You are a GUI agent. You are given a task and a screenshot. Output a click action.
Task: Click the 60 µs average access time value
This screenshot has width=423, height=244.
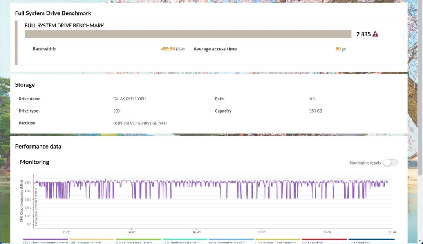click(340, 49)
